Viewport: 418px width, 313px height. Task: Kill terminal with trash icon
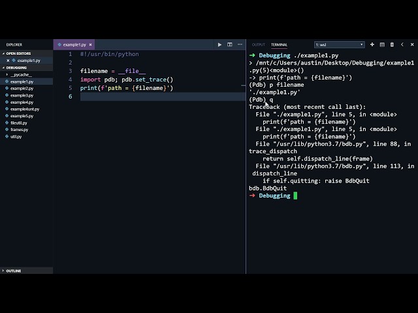[392, 44]
